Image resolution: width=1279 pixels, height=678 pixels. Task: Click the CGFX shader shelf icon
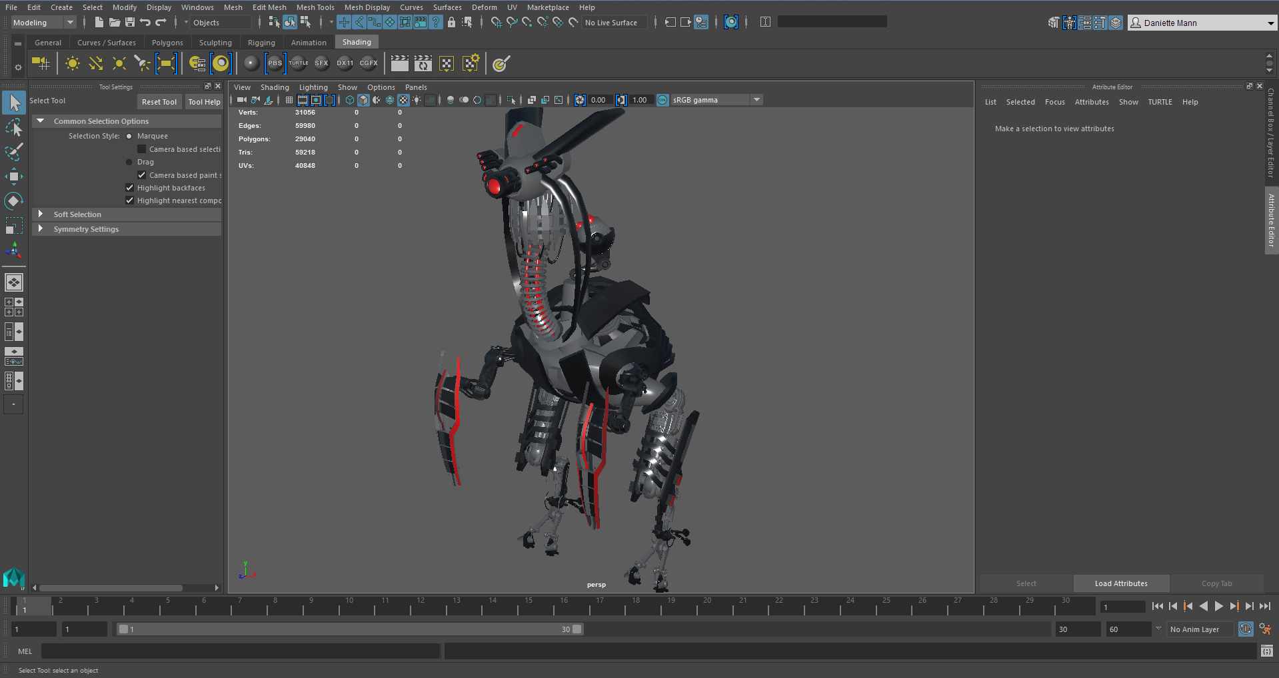[369, 63]
